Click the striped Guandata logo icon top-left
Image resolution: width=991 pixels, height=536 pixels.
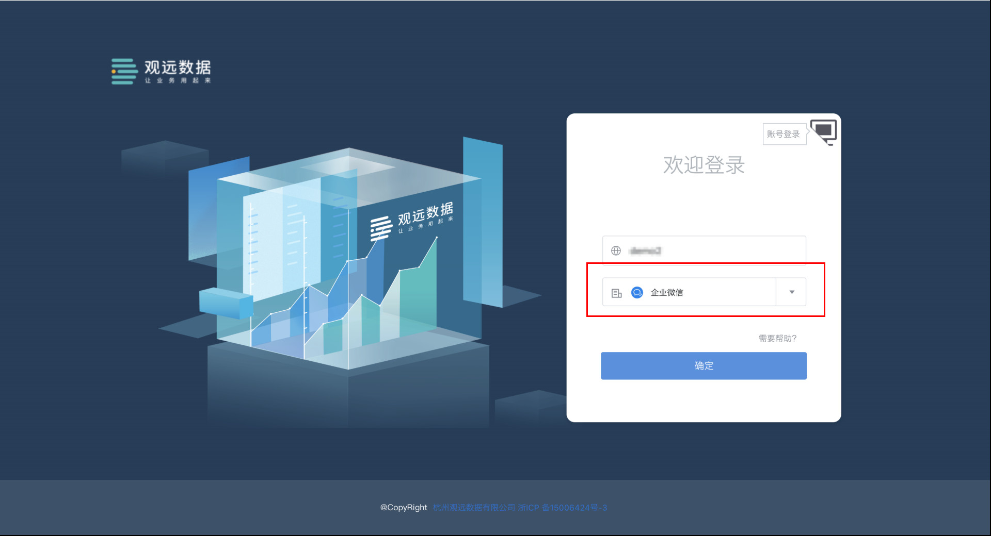tap(124, 71)
